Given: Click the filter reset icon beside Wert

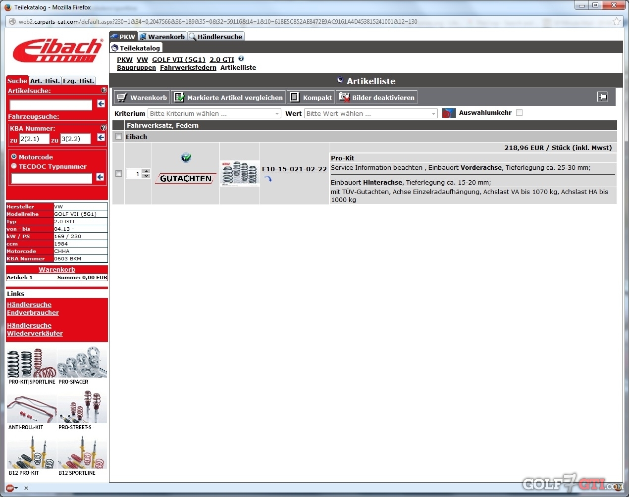Looking at the screenshot, I should 448,113.
